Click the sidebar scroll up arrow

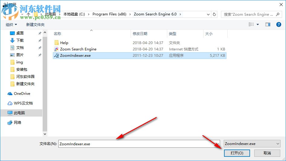point(45,33)
